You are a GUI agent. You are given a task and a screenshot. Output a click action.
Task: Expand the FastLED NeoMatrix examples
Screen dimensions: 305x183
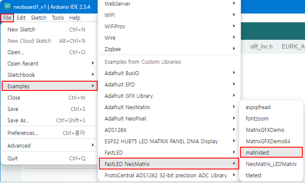tap(169, 164)
